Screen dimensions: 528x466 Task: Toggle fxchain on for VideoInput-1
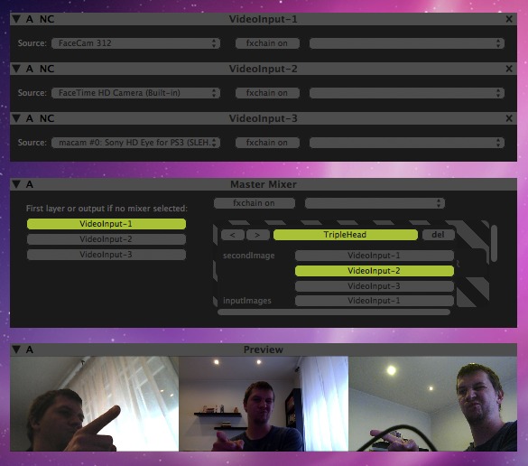[267, 43]
